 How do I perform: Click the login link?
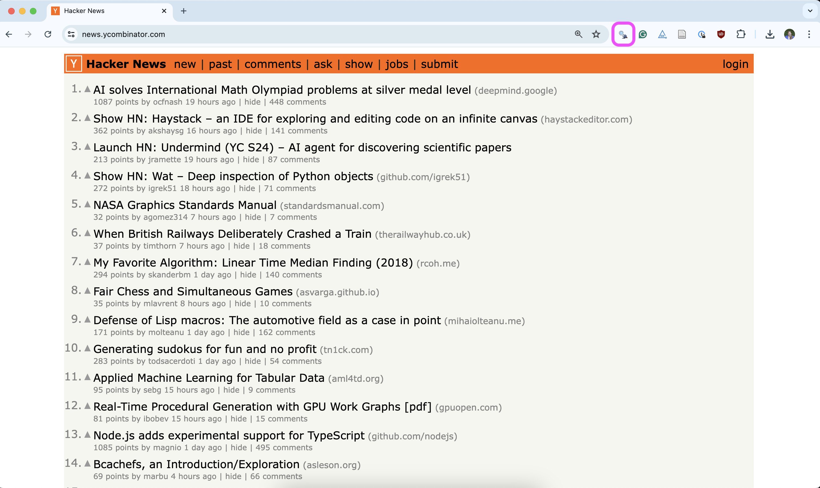(735, 64)
